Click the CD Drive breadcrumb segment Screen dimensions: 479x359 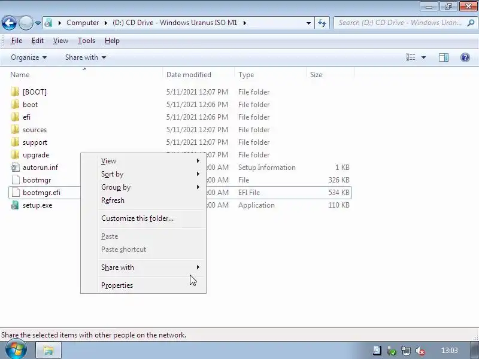[175, 23]
